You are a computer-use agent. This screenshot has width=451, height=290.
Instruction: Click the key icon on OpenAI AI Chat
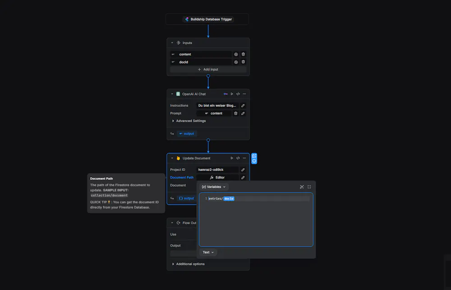tap(225, 94)
